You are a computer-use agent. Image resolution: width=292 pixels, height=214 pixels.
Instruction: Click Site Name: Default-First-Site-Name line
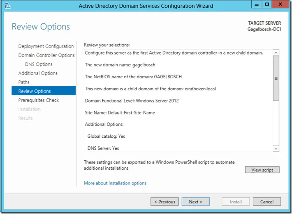click(x=120, y=113)
